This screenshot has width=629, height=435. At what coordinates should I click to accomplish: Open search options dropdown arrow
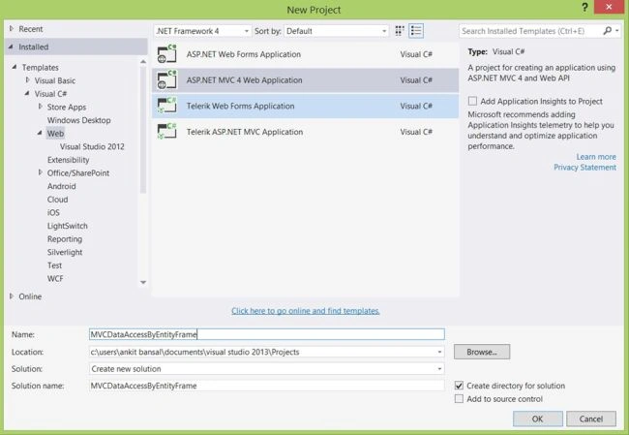(x=617, y=31)
